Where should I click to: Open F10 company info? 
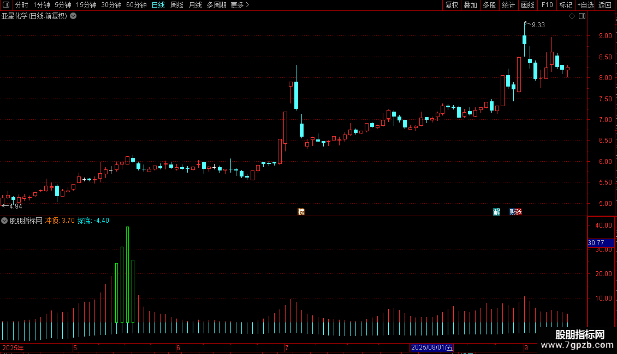547,5
